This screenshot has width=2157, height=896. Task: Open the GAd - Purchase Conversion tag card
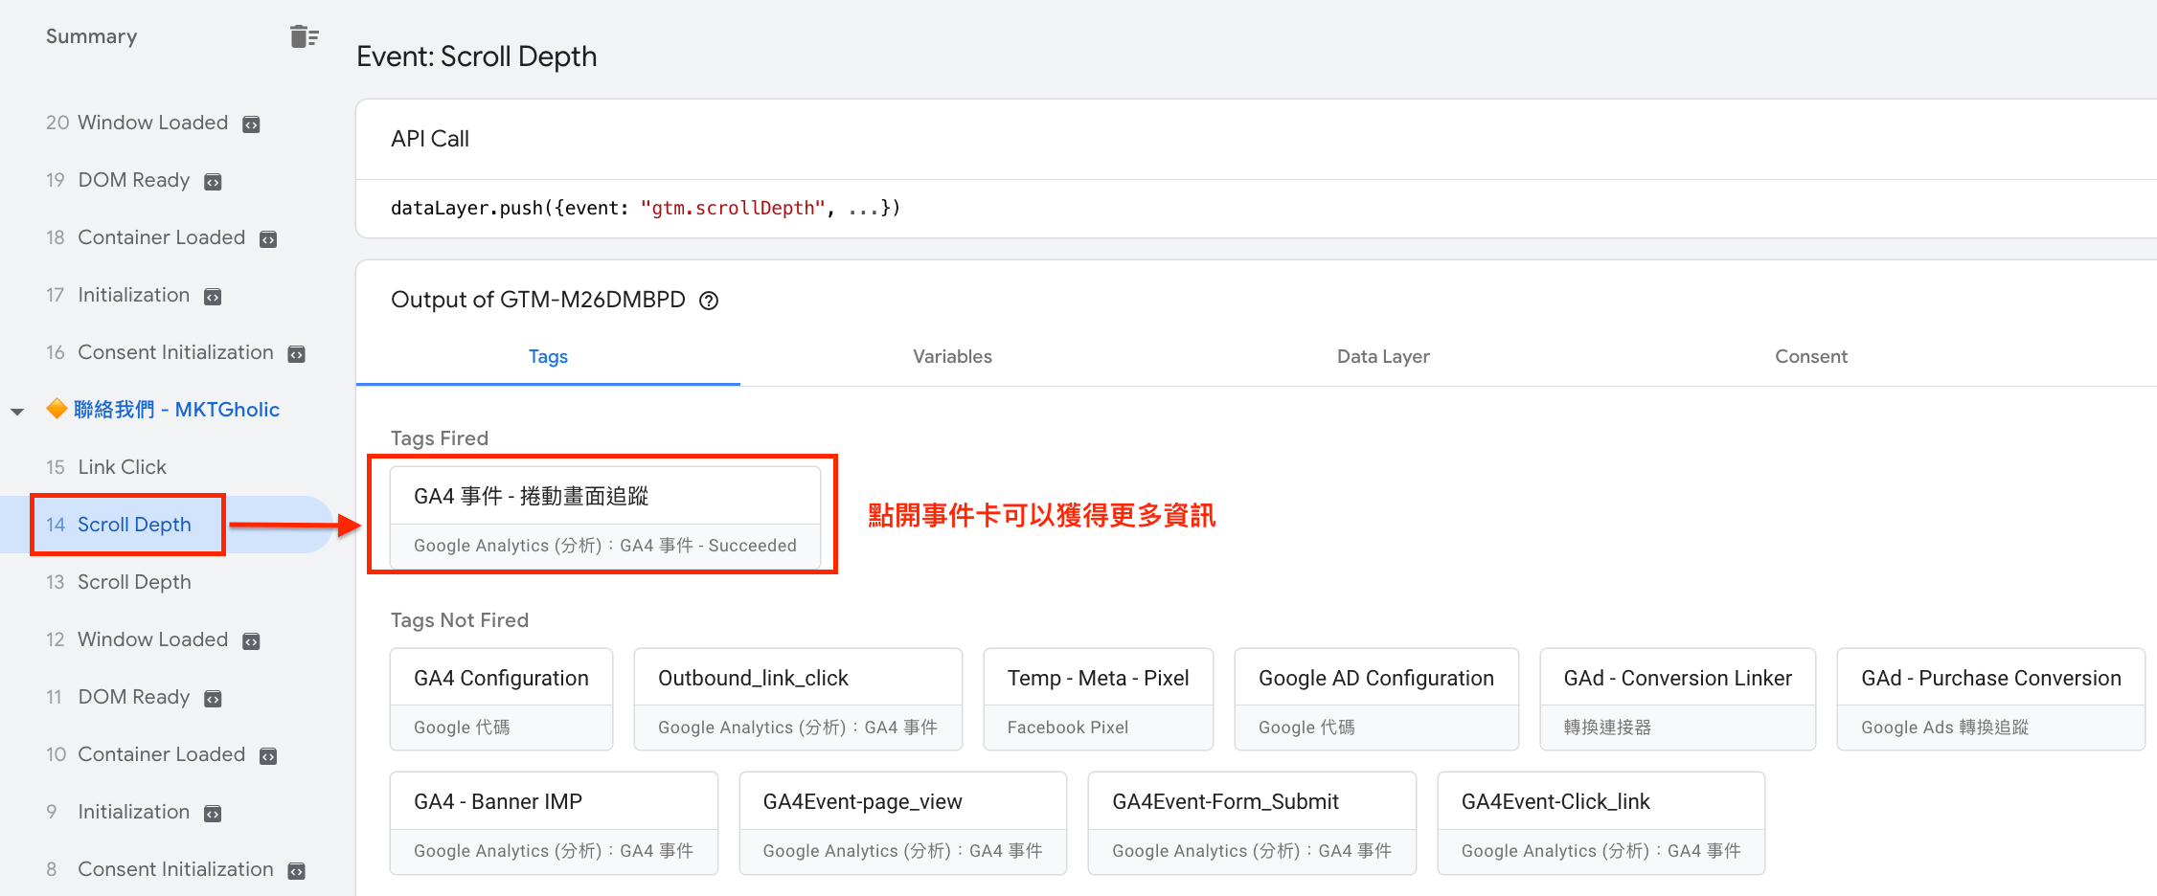(x=1990, y=700)
